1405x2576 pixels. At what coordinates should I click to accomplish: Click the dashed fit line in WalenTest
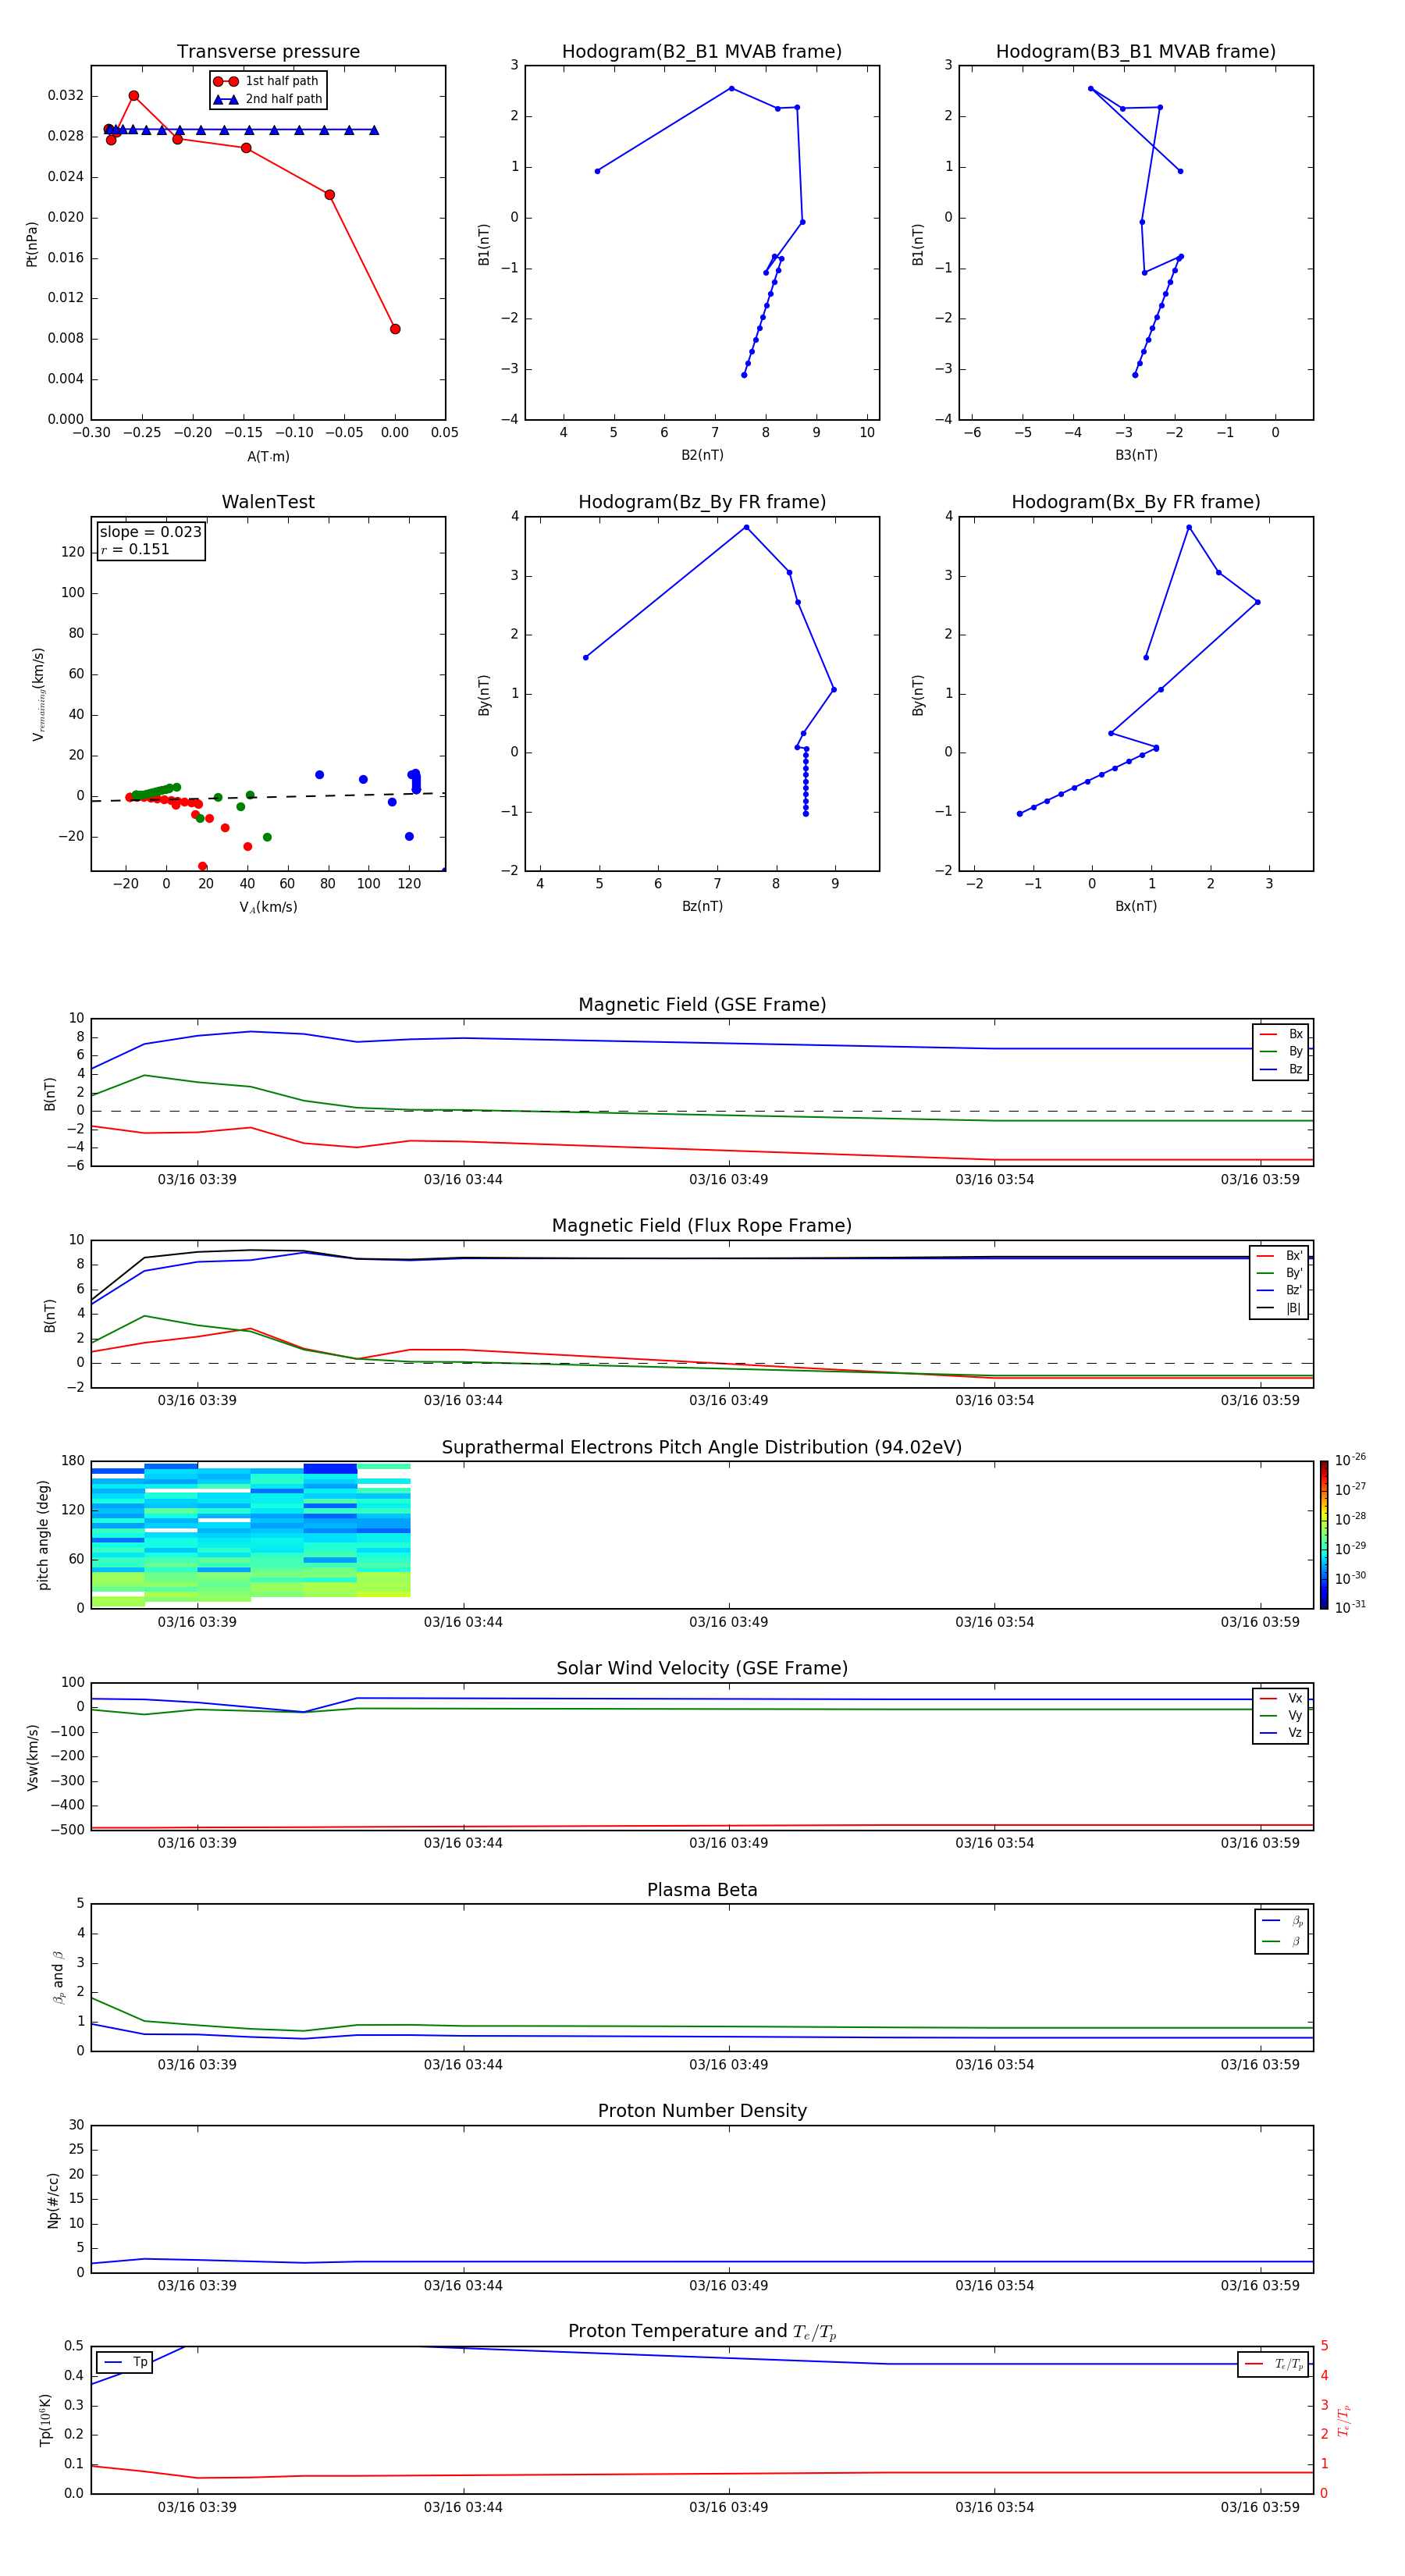tap(268, 797)
